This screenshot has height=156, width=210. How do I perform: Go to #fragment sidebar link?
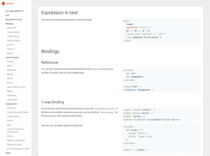(12, 70)
